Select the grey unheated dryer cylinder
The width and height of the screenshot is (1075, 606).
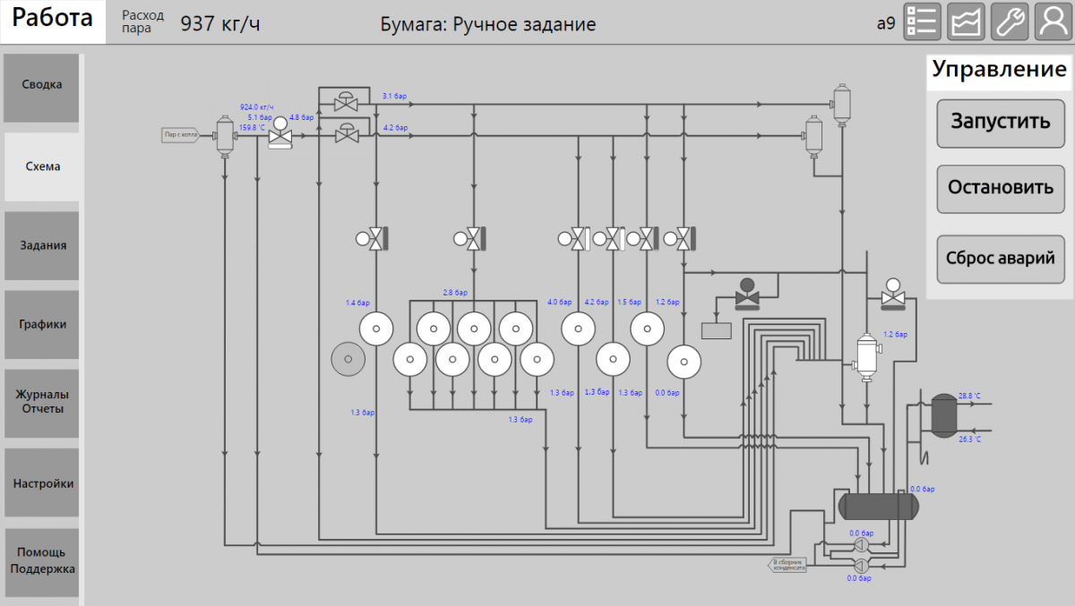click(348, 360)
